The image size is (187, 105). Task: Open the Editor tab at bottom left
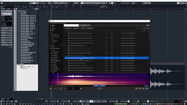tap(8, 99)
